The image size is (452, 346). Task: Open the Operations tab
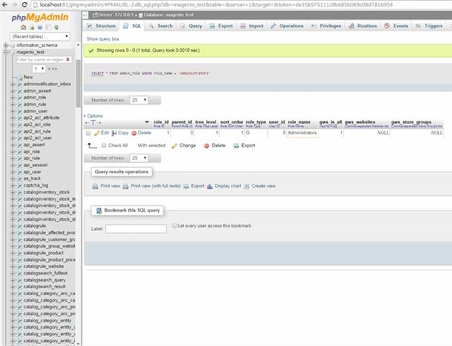(287, 26)
